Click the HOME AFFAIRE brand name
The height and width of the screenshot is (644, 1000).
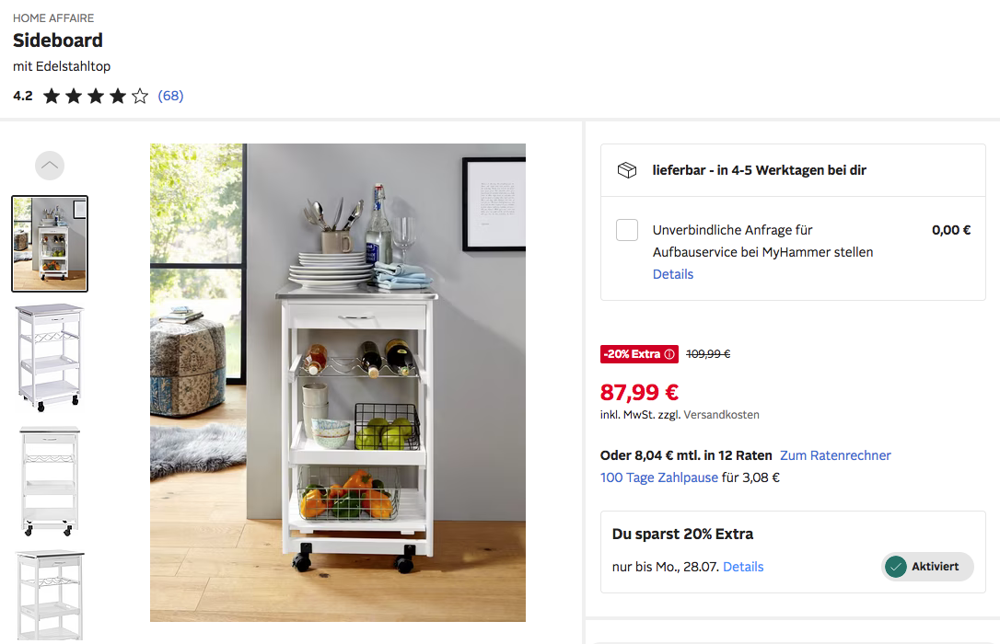click(53, 17)
